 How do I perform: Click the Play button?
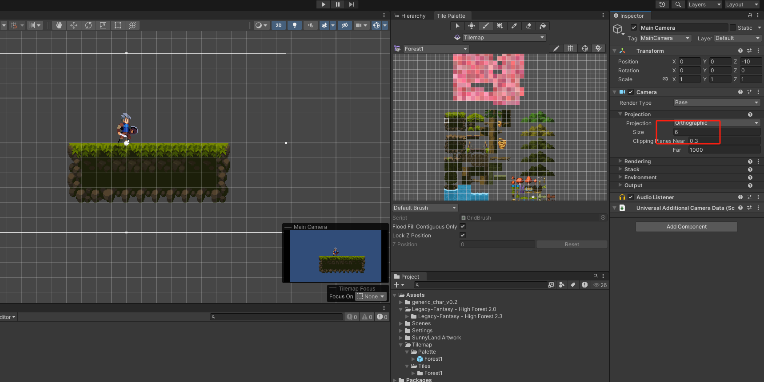[324, 4]
